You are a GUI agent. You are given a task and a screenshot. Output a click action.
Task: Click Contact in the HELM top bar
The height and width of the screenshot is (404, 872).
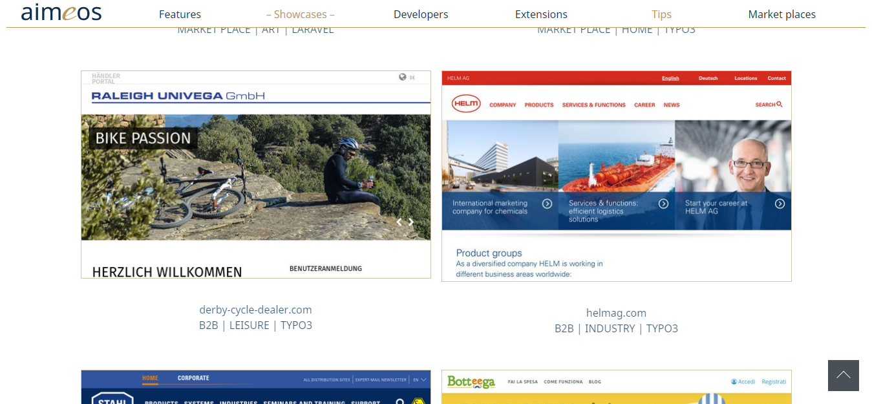pyautogui.click(x=777, y=78)
